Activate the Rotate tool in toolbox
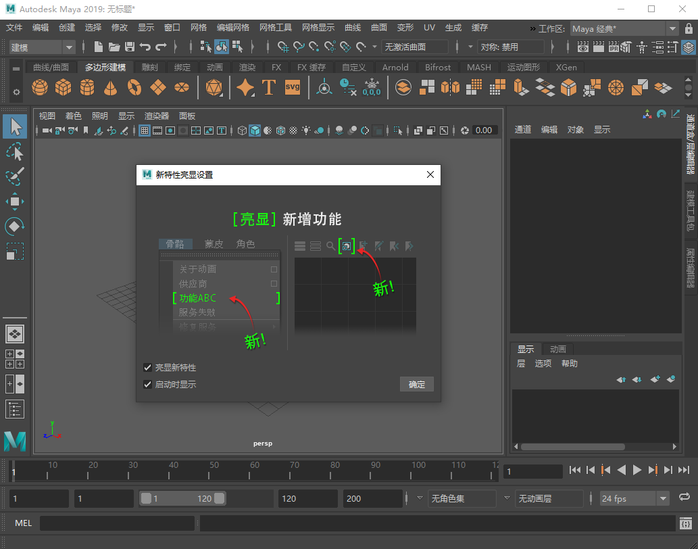The height and width of the screenshot is (549, 698). (15, 226)
